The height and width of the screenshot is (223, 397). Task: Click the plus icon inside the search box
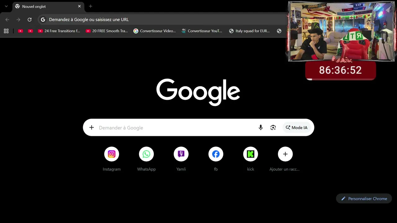[91, 128]
